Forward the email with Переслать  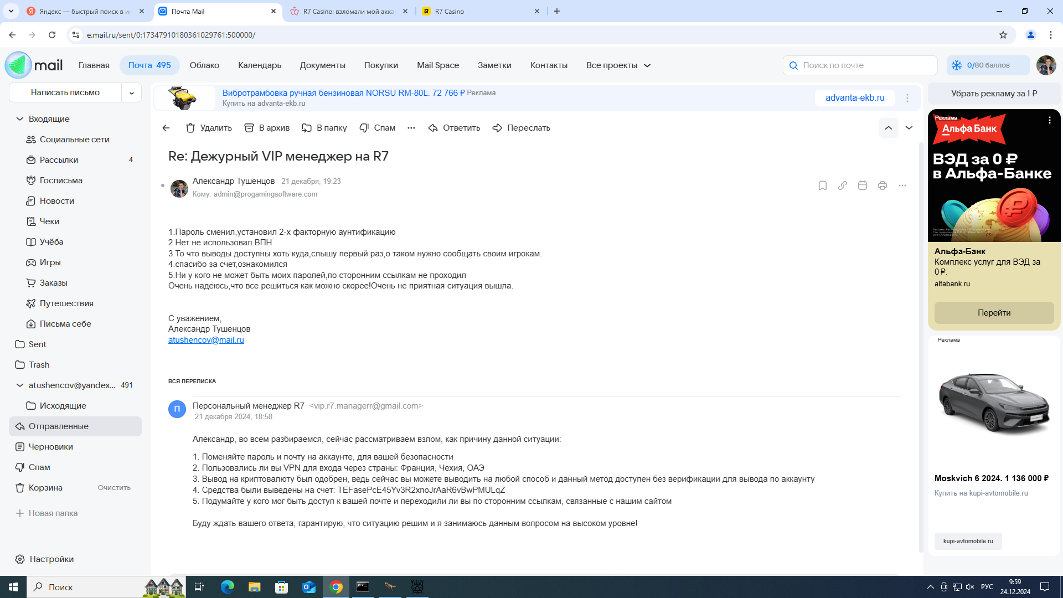click(521, 128)
